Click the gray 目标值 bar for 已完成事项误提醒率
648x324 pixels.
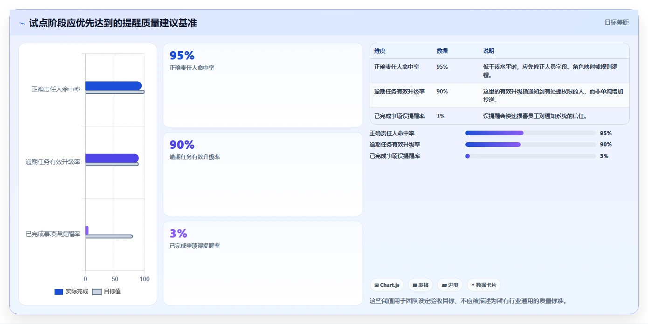coord(109,237)
